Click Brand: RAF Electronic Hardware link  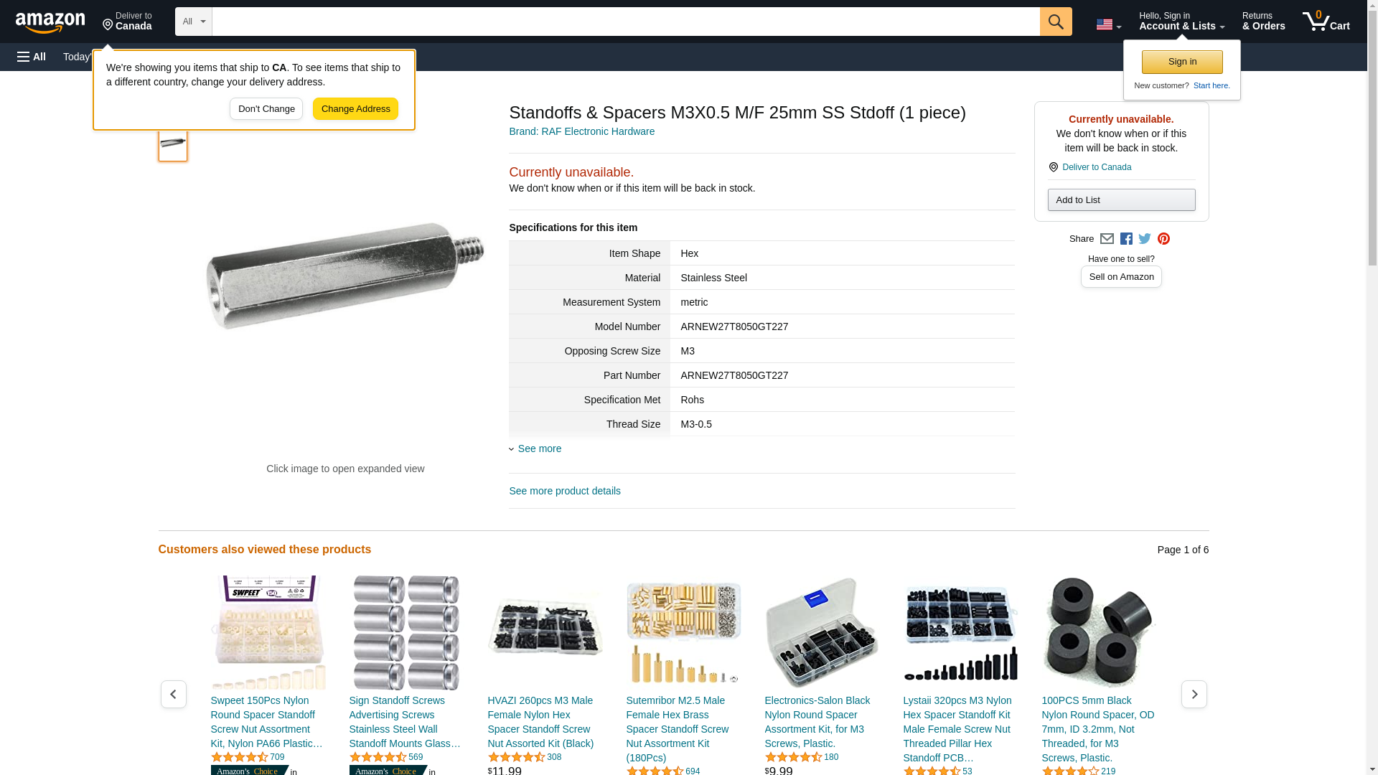point(581,131)
